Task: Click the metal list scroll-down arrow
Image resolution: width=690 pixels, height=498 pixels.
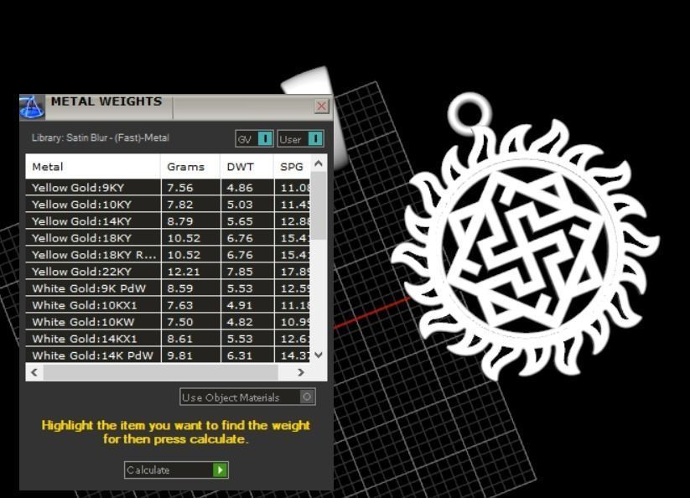Action: (x=319, y=355)
